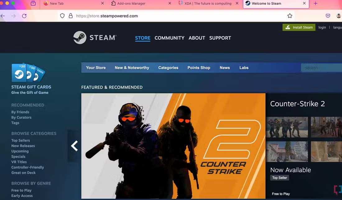Bookmark this page with the star icon

pos(290,16)
